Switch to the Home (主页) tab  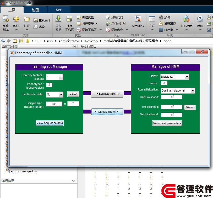(12, 10)
